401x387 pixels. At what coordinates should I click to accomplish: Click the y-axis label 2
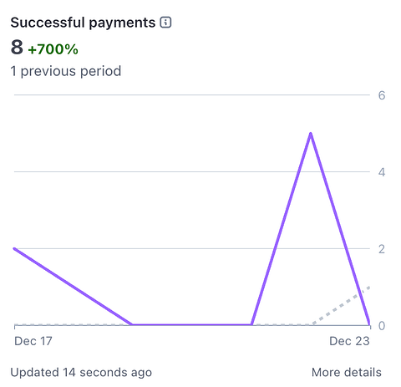pos(382,249)
